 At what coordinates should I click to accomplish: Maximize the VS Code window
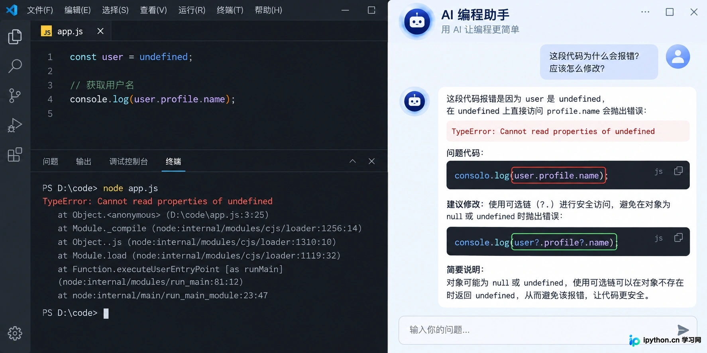(371, 10)
